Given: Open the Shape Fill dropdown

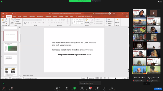Looking at the screenshot, I should tap(98, 19).
